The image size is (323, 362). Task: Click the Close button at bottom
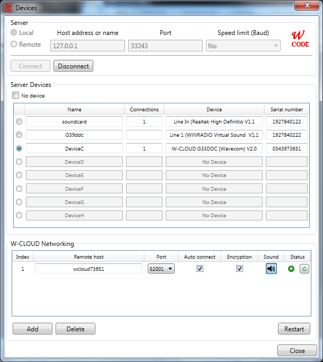[297, 350]
